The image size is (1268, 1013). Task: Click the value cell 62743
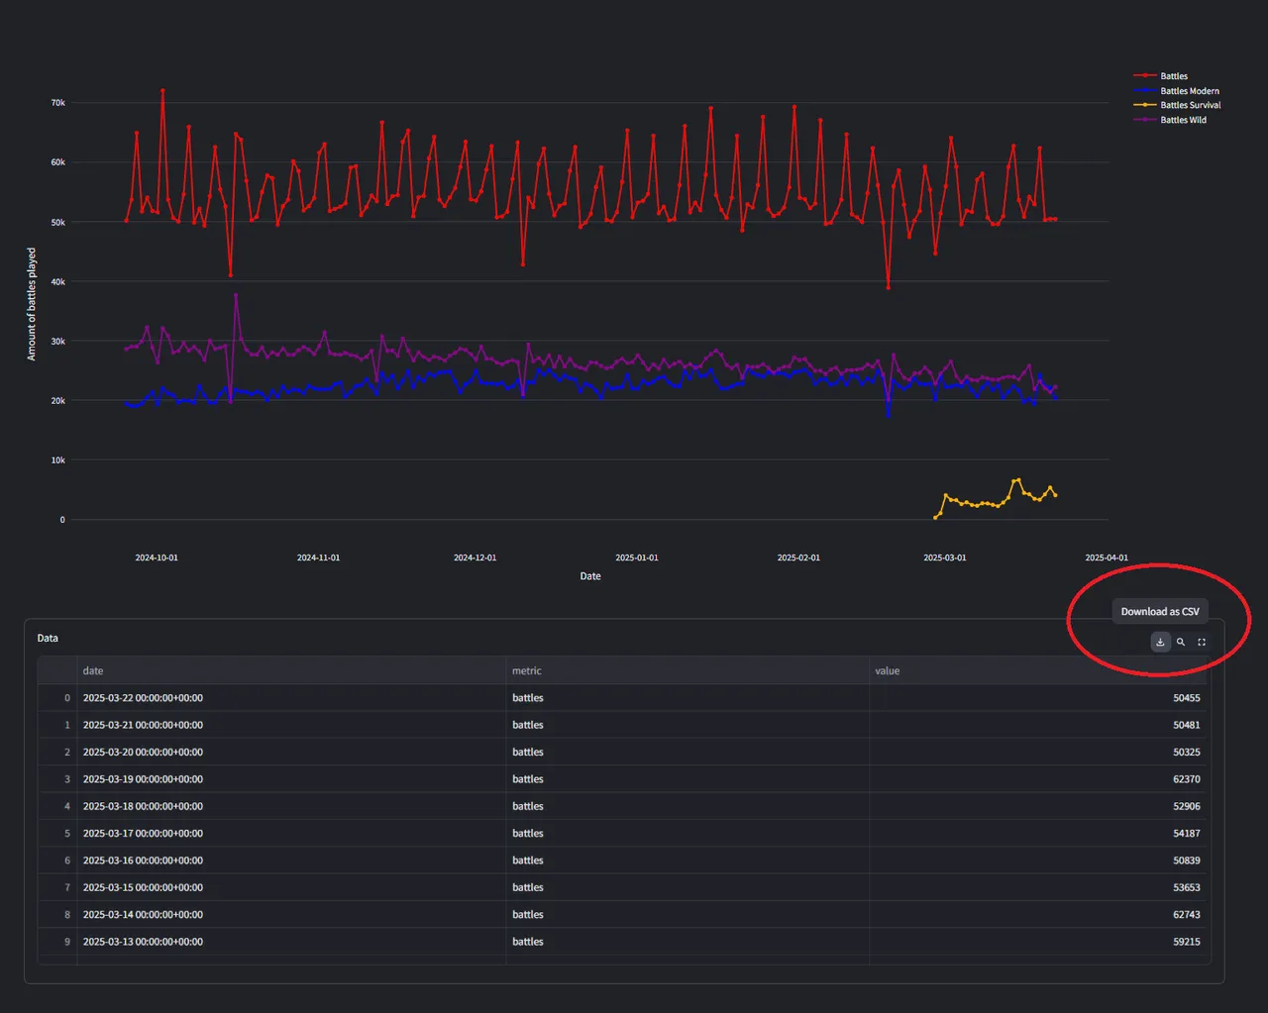1038,914
